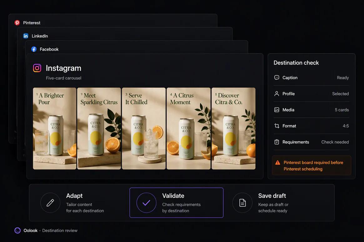Viewport: 364px width, 242px height.
Task: Click the Instagram logo icon
Action: point(37,68)
